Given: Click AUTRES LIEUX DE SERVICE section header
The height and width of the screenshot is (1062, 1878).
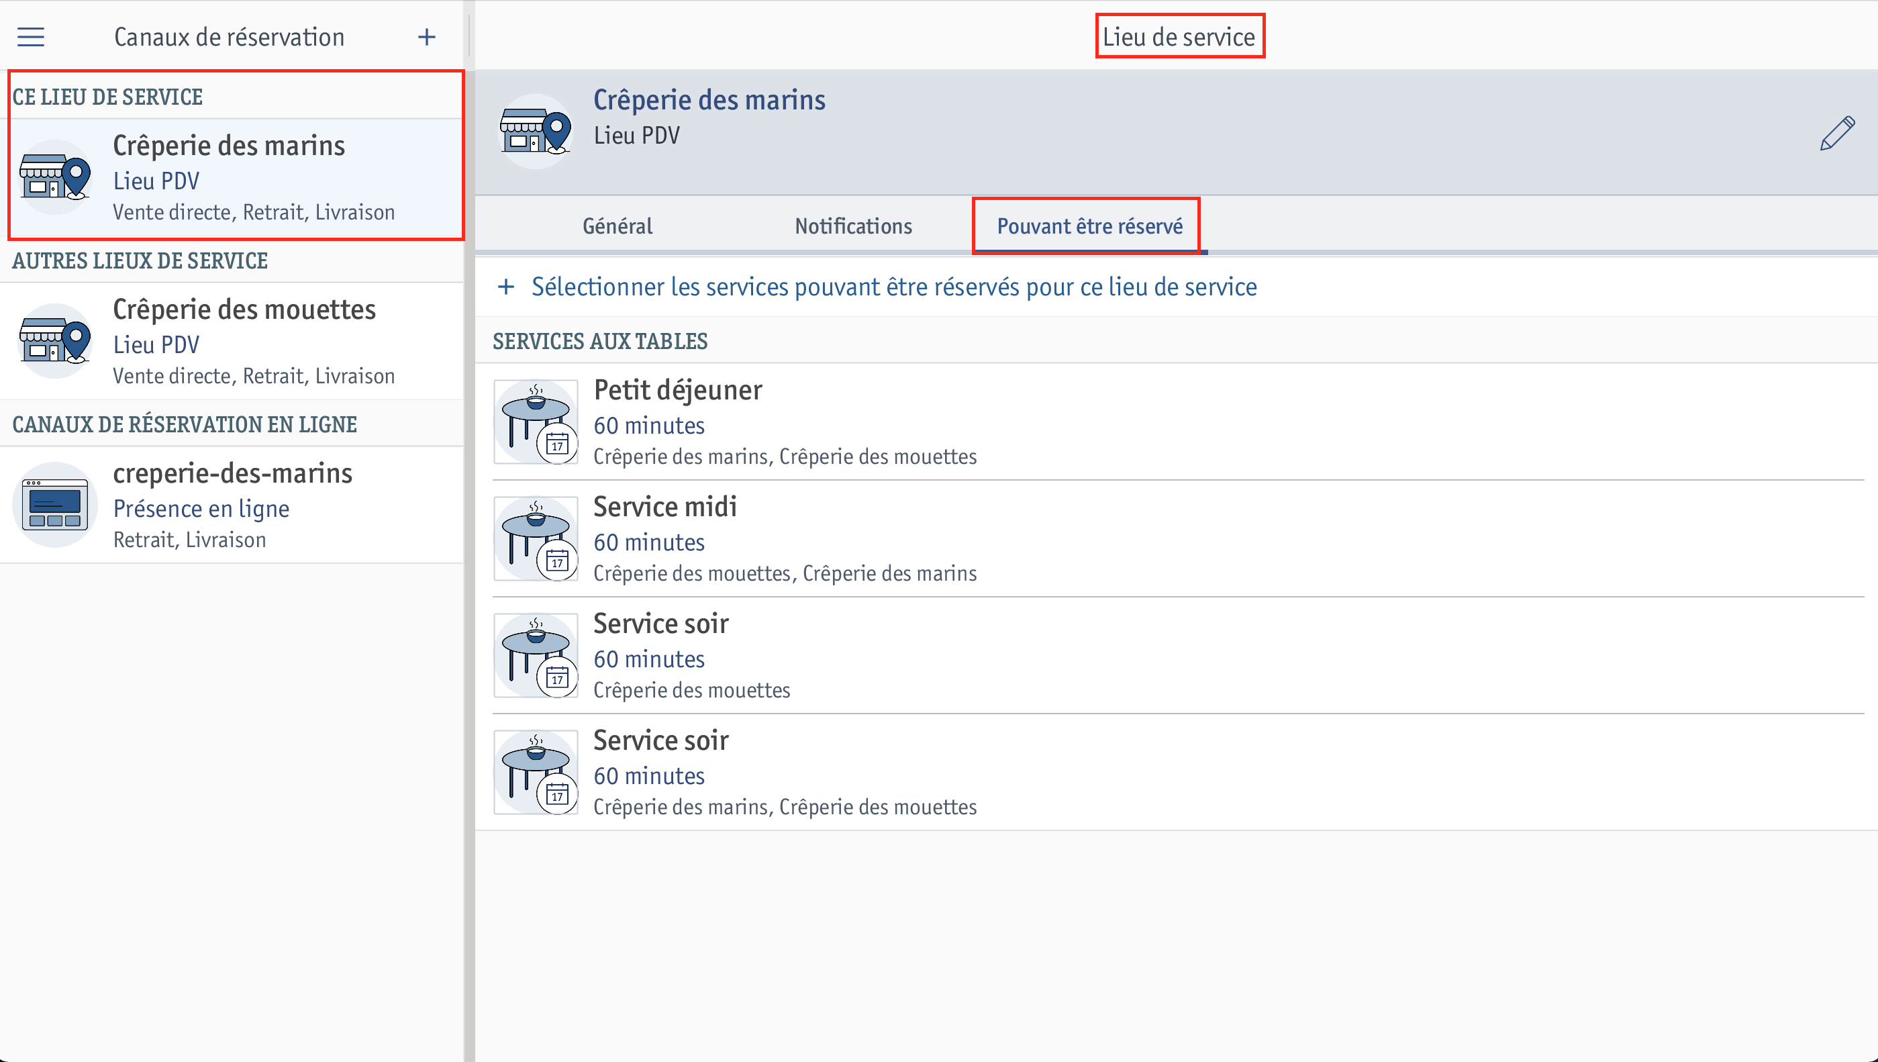Looking at the screenshot, I should pyautogui.click(x=140, y=260).
